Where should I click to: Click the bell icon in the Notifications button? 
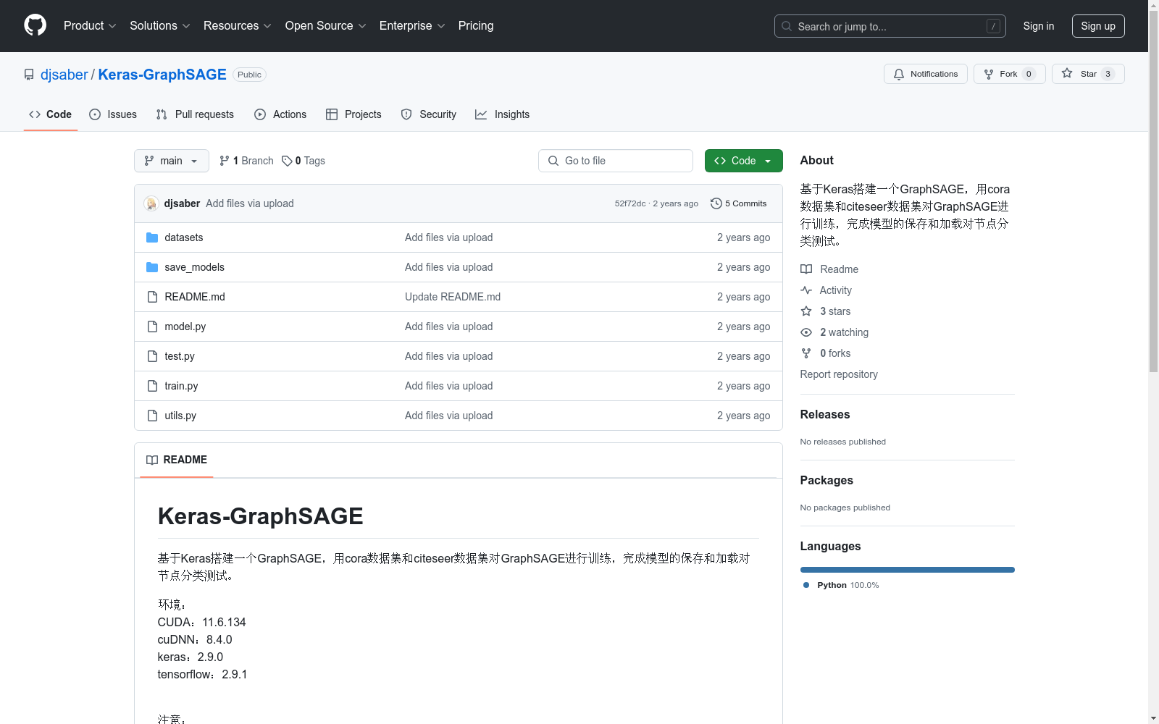899,74
